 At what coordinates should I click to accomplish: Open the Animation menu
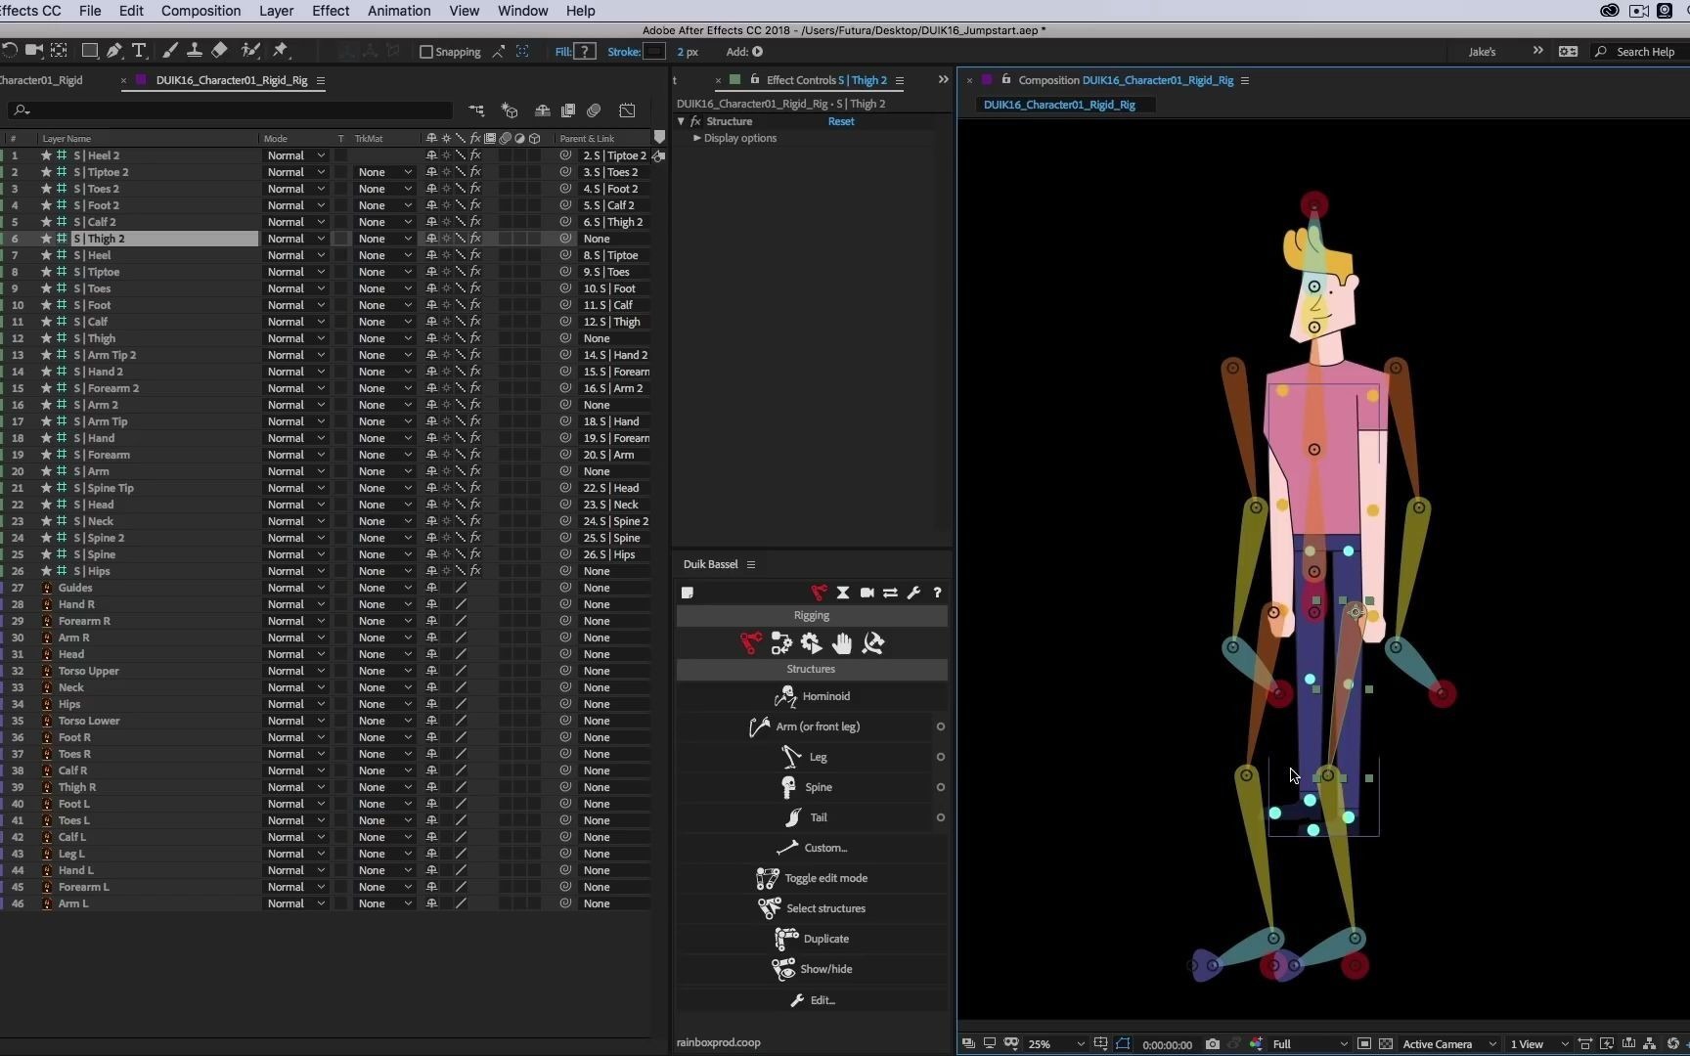[398, 11]
